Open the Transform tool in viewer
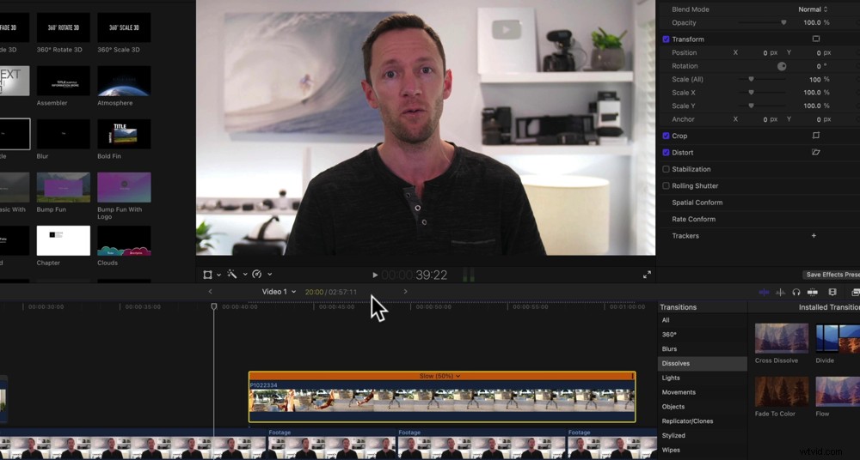Image resolution: width=860 pixels, height=460 pixels. [207, 275]
